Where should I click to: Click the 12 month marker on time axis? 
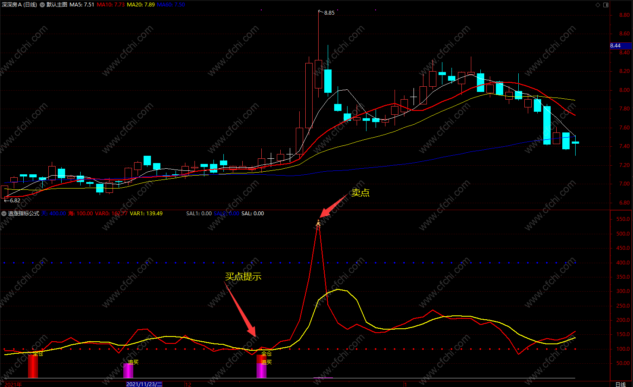tap(188, 384)
